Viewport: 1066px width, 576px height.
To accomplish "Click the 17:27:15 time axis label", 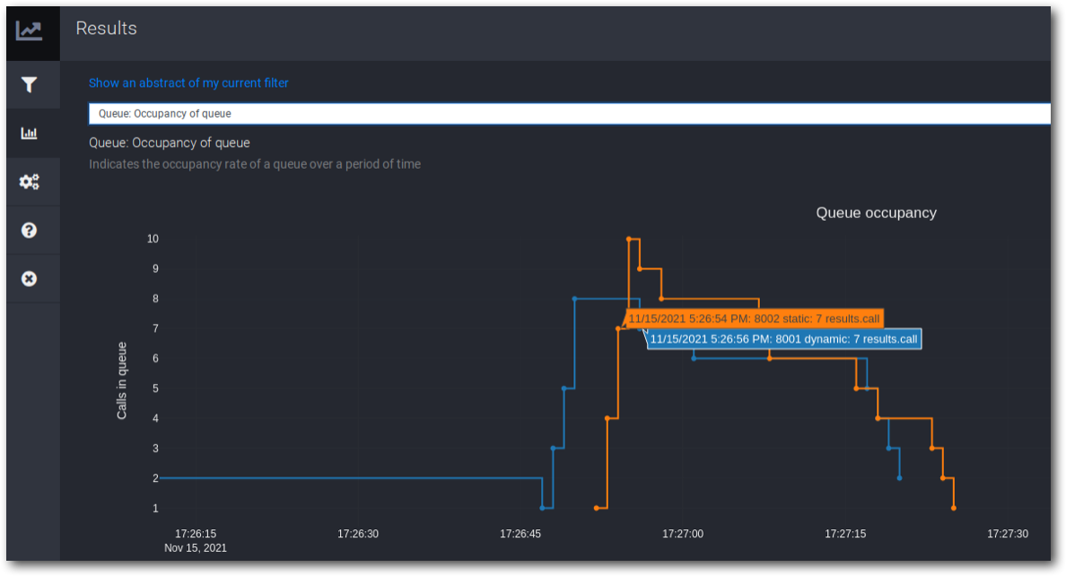I will [845, 534].
